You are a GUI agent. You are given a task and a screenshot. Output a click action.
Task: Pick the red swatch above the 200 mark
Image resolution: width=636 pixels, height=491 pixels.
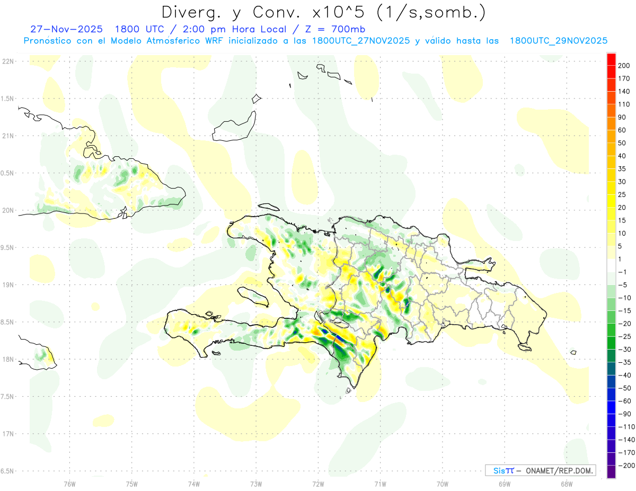pyautogui.click(x=611, y=59)
